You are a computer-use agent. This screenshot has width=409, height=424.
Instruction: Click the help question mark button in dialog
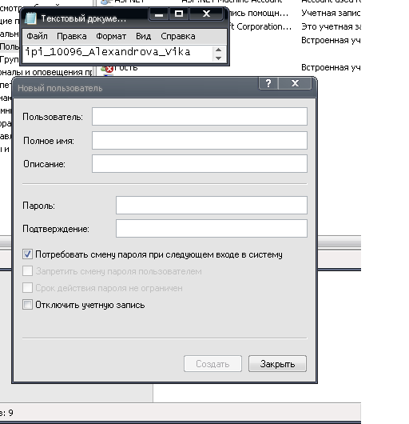point(268,83)
